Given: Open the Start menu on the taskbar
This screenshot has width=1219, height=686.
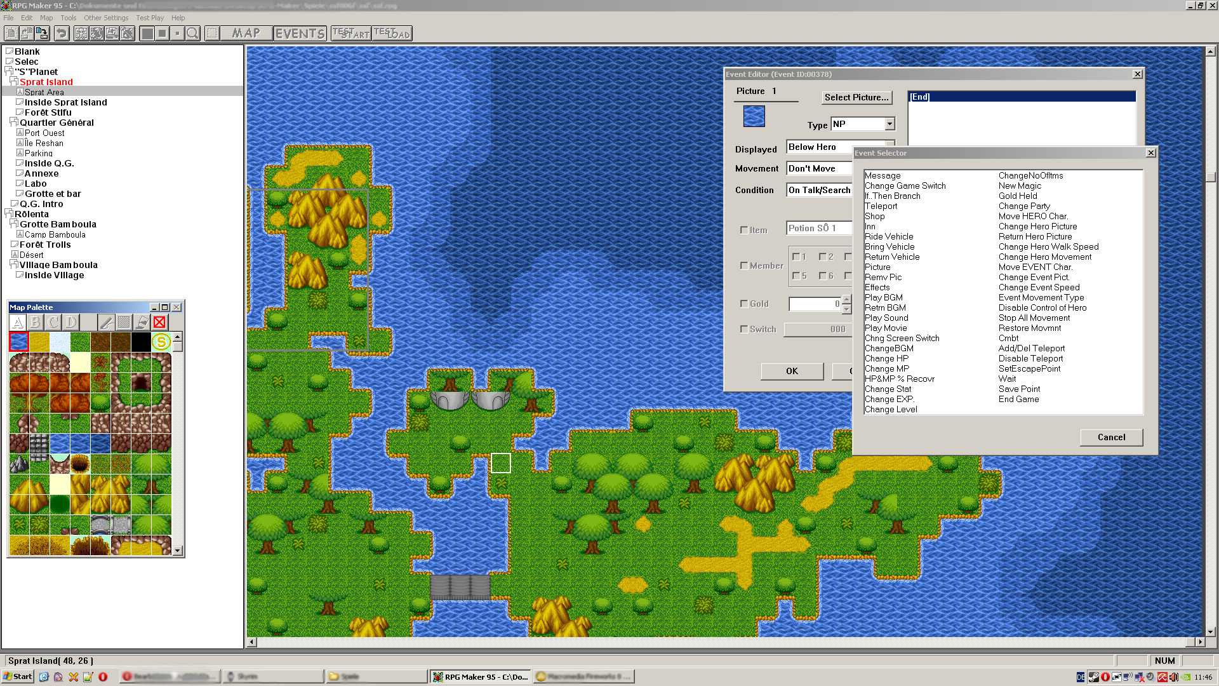Looking at the screenshot, I should pos(17,676).
